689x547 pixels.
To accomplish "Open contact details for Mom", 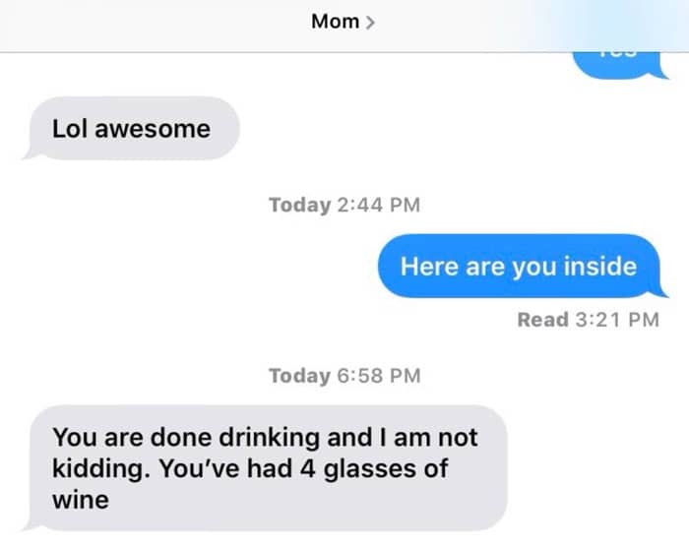I will 336,21.
